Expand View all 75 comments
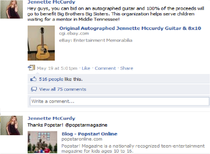 [63, 89]
